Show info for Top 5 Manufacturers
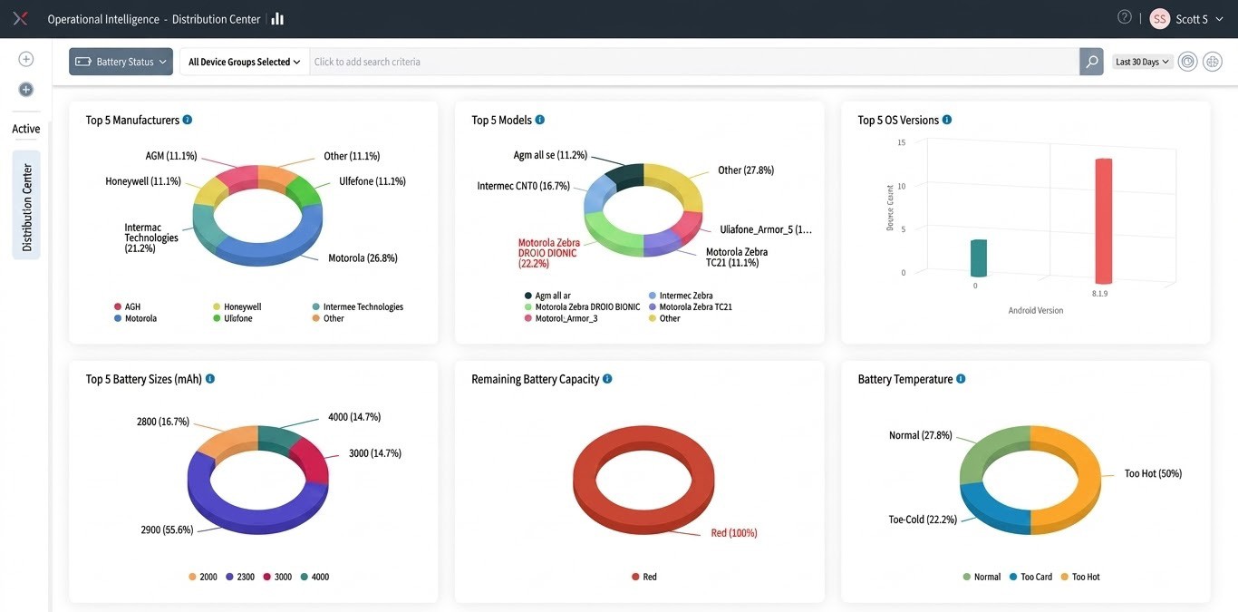 pos(188,120)
